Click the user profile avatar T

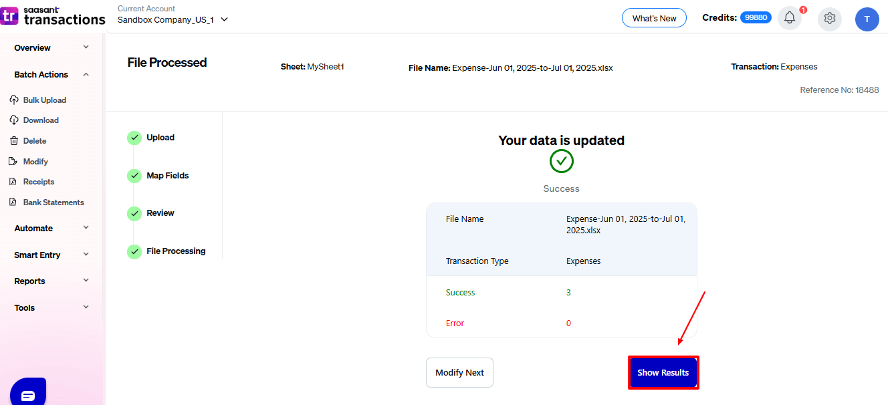pyautogui.click(x=867, y=19)
